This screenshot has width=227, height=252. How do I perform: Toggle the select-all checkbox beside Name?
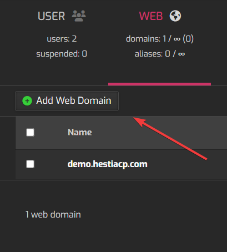pyautogui.click(x=31, y=133)
